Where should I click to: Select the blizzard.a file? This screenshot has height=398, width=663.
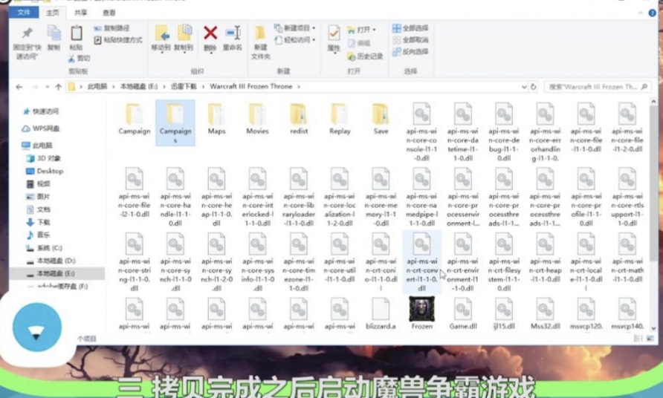click(x=381, y=313)
